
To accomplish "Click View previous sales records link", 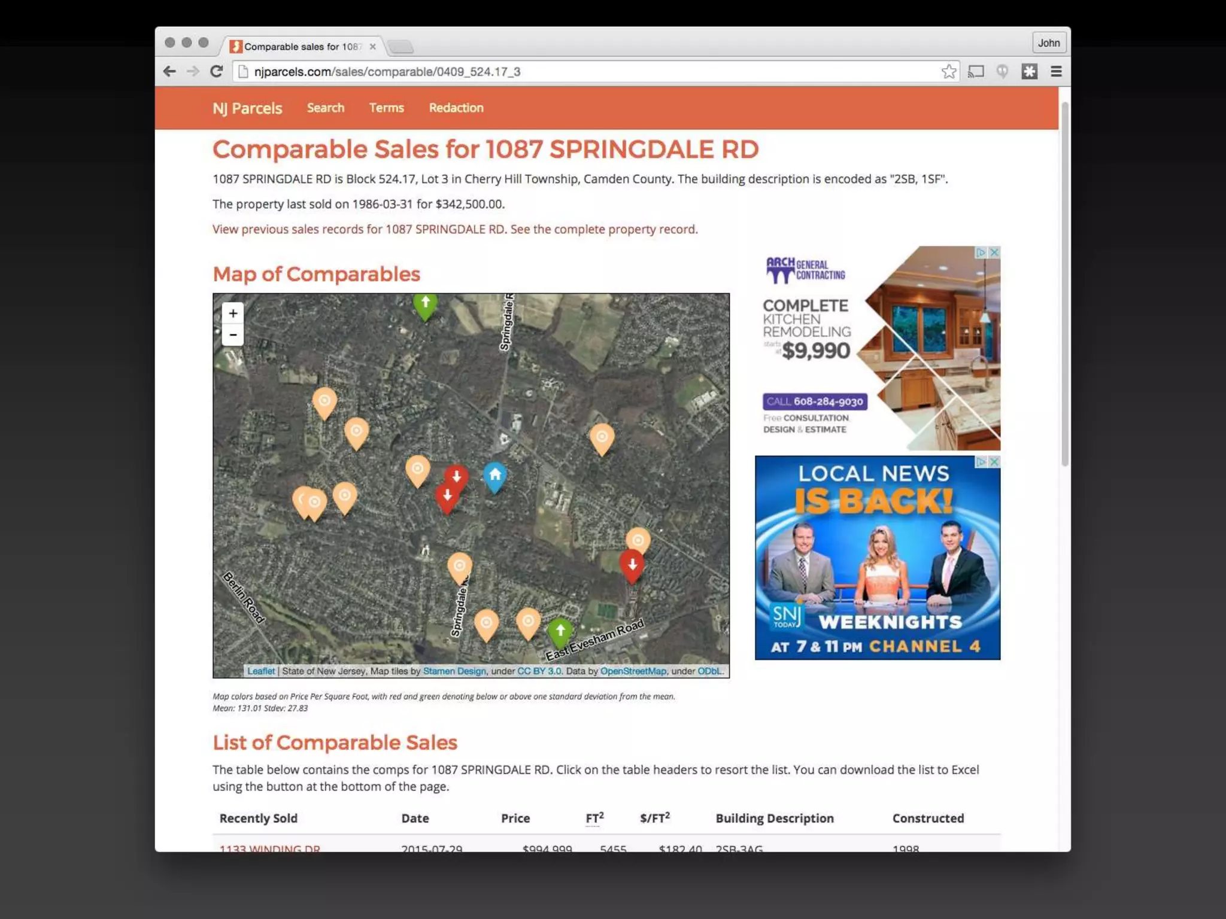I will 359,229.
